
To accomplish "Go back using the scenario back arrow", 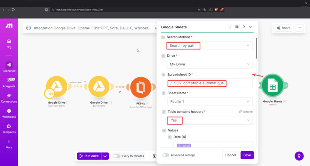I will (x=28, y=28).
